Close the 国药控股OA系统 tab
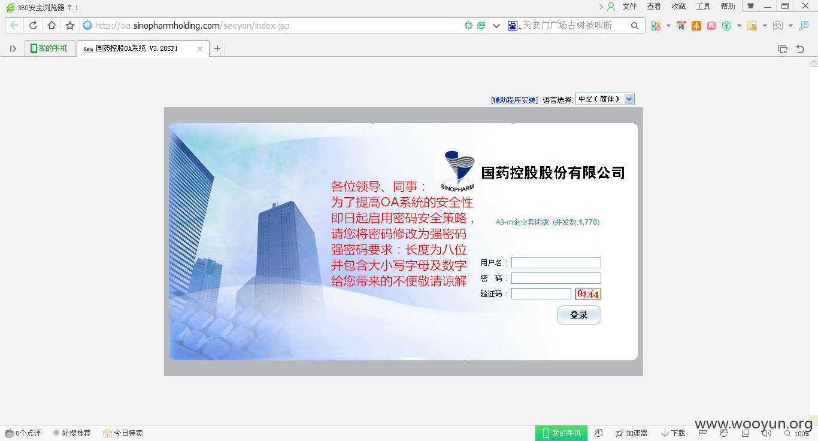 (x=200, y=48)
